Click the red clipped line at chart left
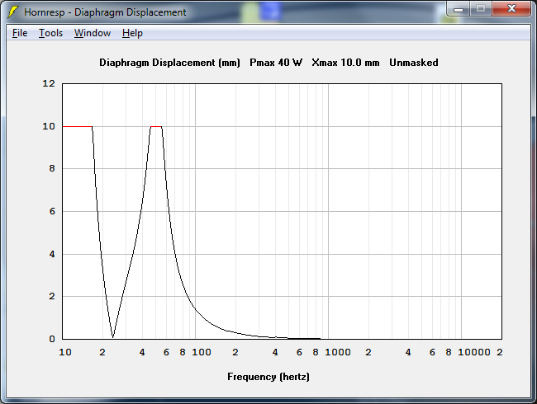This screenshot has width=537, height=404. [x=78, y=126]
